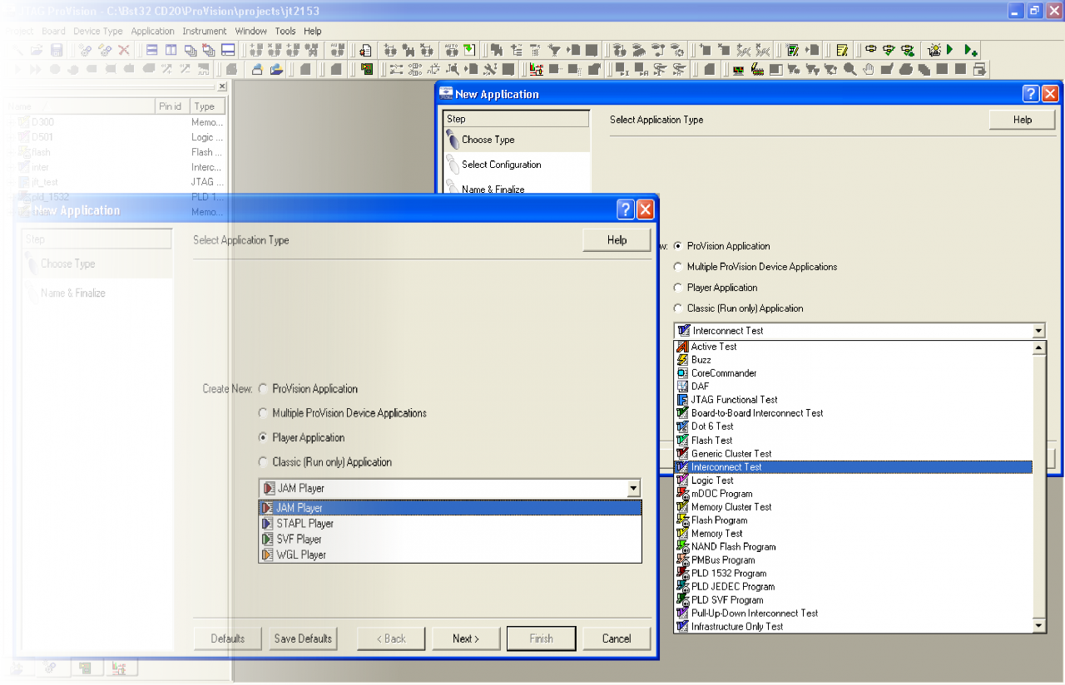Select CoreCommander in the application list
1065x685 pixels.
853,373
